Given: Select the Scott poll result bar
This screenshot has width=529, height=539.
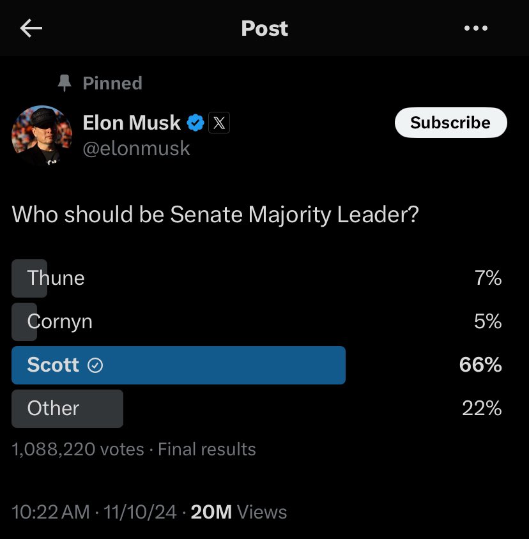Looking at the screenshot, I should tap(178, 365).
